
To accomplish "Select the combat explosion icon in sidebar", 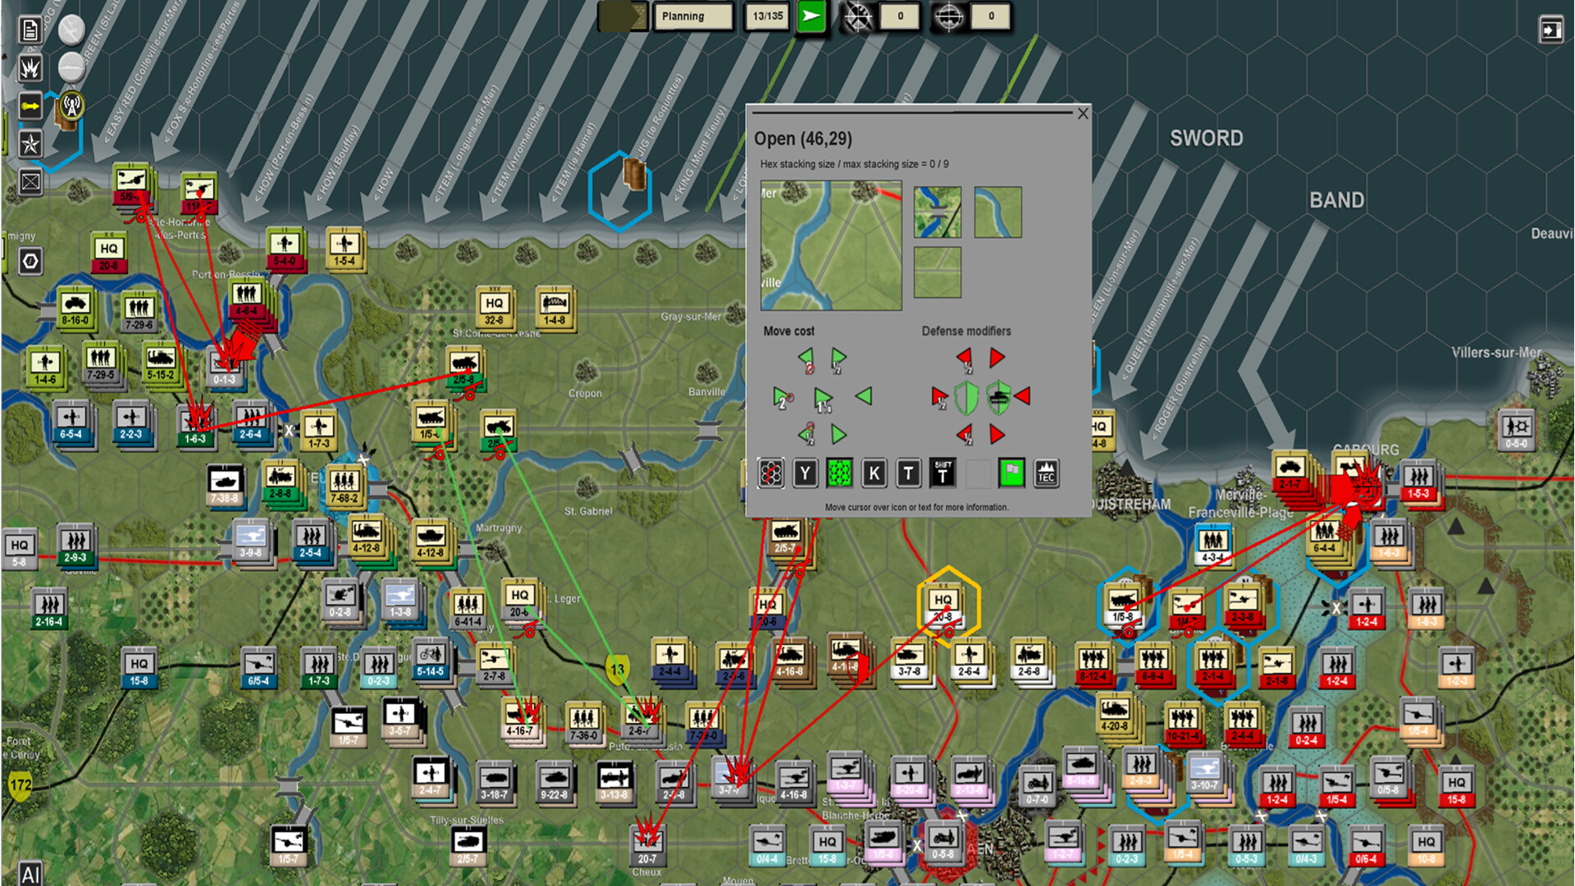I will pos(30,68).
